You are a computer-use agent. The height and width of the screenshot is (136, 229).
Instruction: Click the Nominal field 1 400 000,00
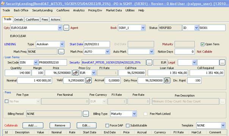(x=35, y=80)
